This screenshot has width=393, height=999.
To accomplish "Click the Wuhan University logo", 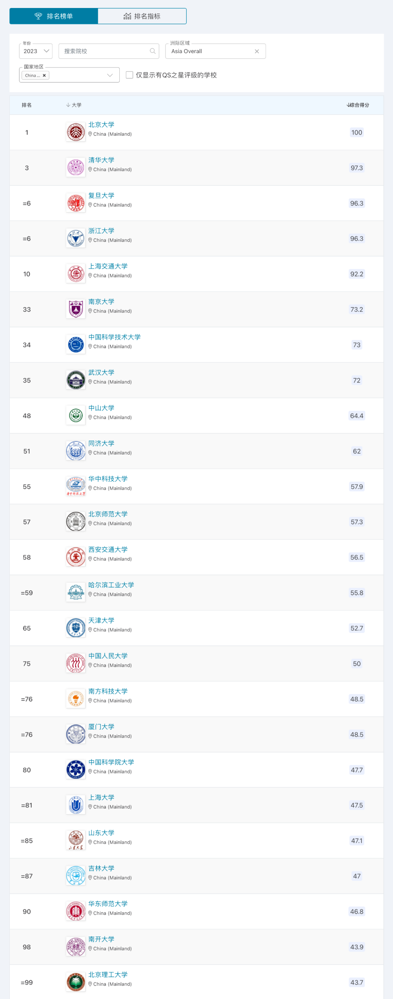I will [76, 380].
